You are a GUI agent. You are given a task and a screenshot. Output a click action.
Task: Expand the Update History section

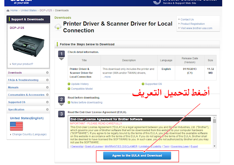click(80, 84)
